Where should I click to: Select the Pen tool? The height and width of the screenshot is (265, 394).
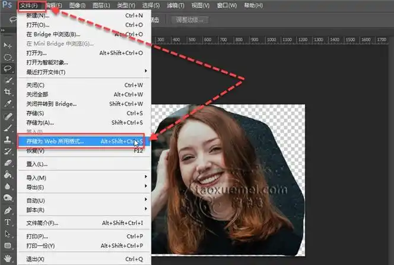tap(8, 210)
